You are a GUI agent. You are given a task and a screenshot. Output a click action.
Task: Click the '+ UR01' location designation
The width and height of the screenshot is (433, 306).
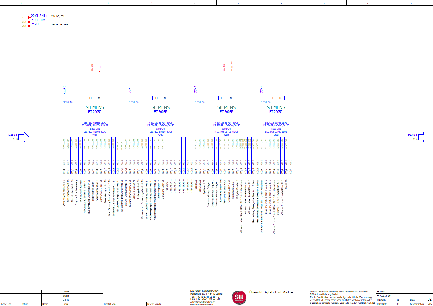381,292
